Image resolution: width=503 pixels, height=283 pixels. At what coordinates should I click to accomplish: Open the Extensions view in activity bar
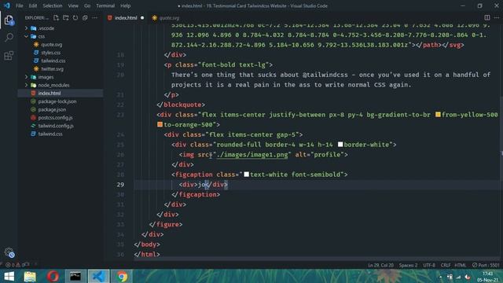pyautogui.click(x=9, y=56)
